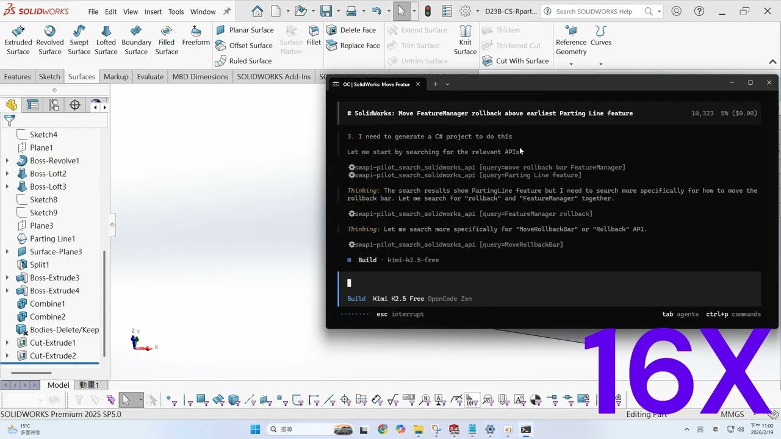Save the document with the floppy icon
Viewport: 781px width, 439px height.
pyautogui.click(x=326, y=11)
